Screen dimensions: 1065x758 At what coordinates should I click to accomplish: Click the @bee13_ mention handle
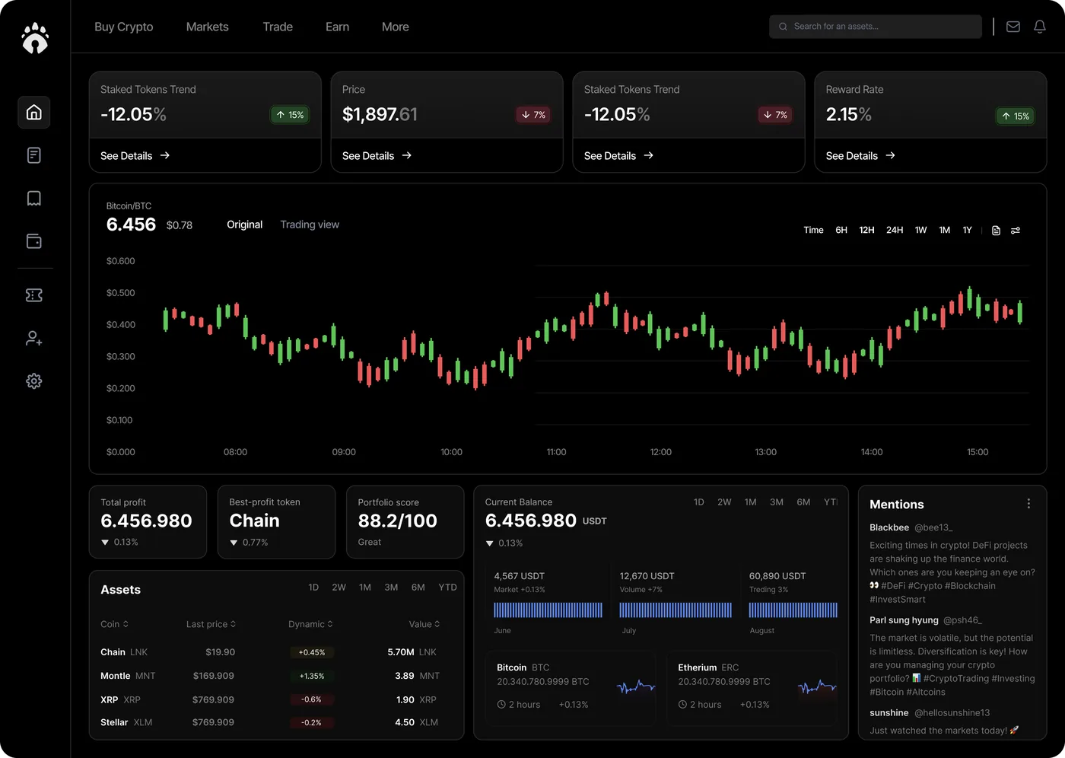(x=933, y=527)
